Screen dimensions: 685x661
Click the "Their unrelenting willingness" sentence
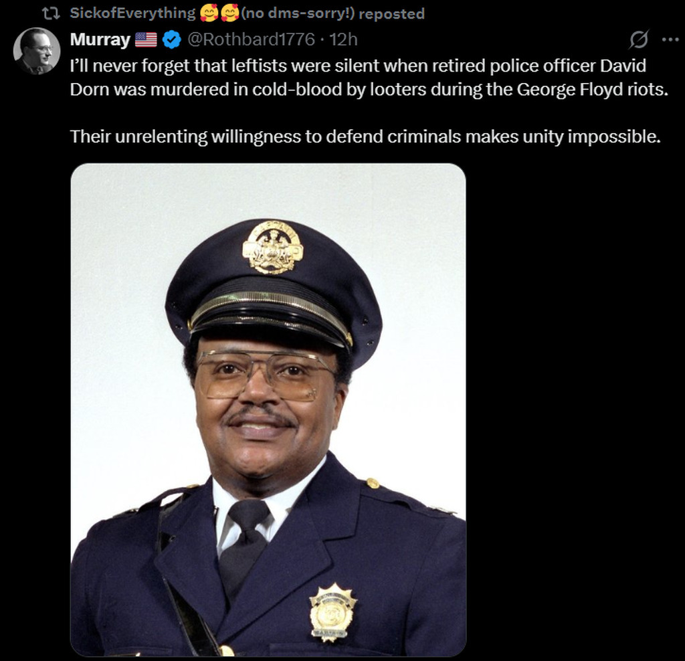pos(365,136)
